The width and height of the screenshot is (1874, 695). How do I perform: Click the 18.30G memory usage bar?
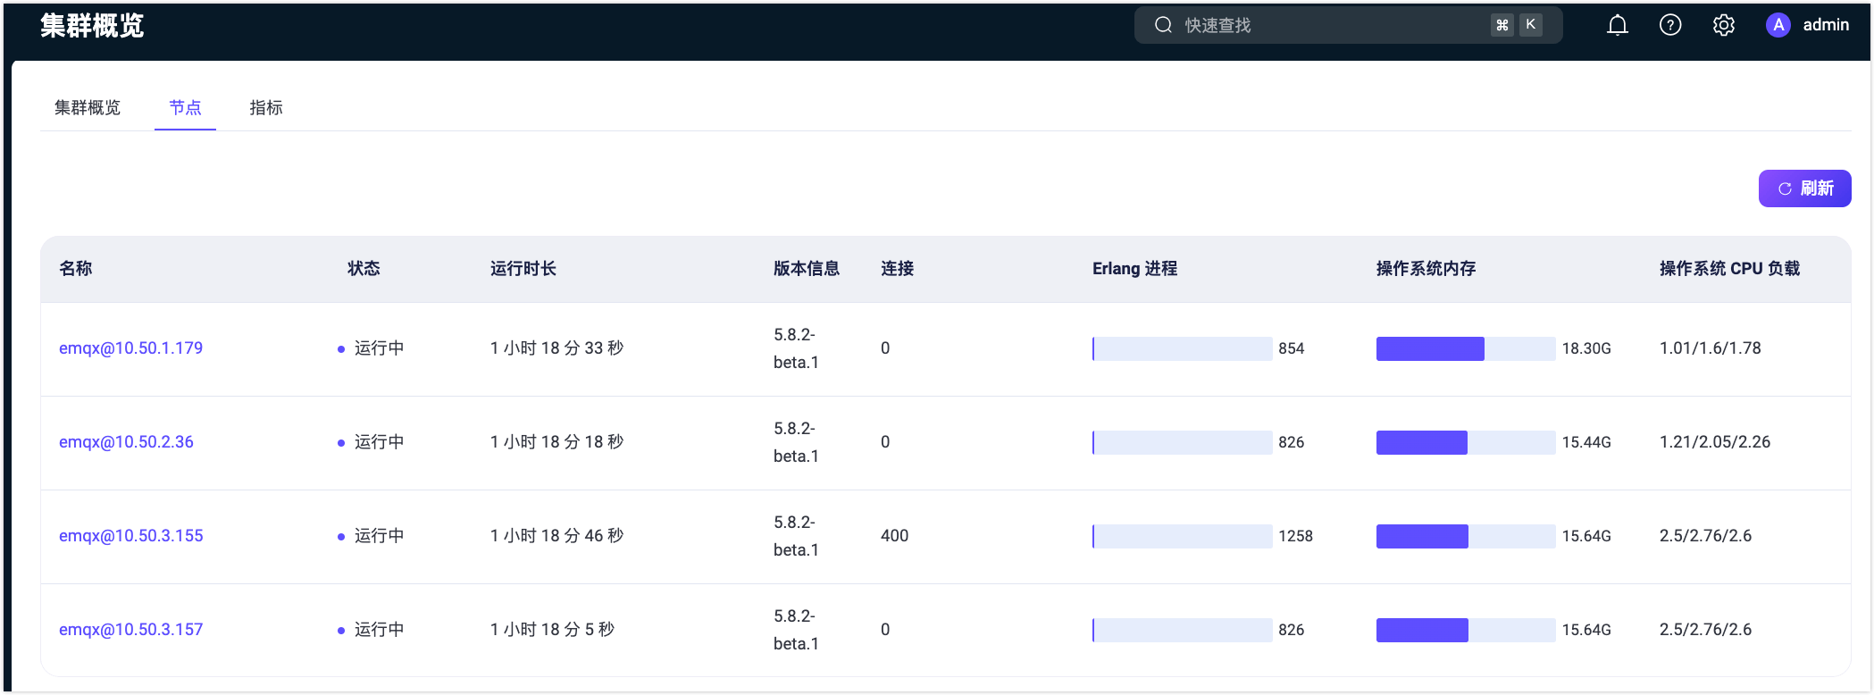point(1465,348)
